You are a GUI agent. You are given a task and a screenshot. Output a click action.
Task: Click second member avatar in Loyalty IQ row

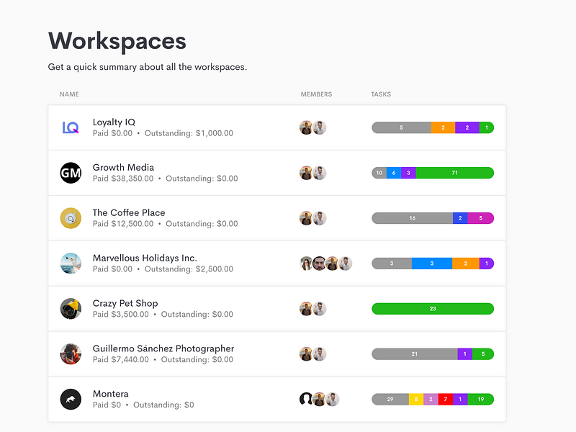click(x=320, y=127)
